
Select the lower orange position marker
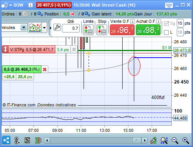click(x=89, y=70)
